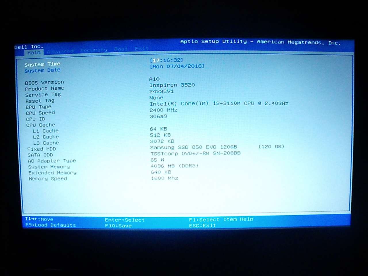The width and height of the screenshot is (368, 276).
Task: Click the Extended Memory label
Action: [x=52, y=173]
